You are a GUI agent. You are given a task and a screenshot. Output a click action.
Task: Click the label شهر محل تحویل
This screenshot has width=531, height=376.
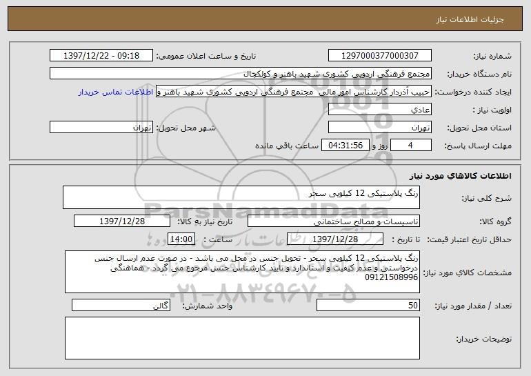186,128
